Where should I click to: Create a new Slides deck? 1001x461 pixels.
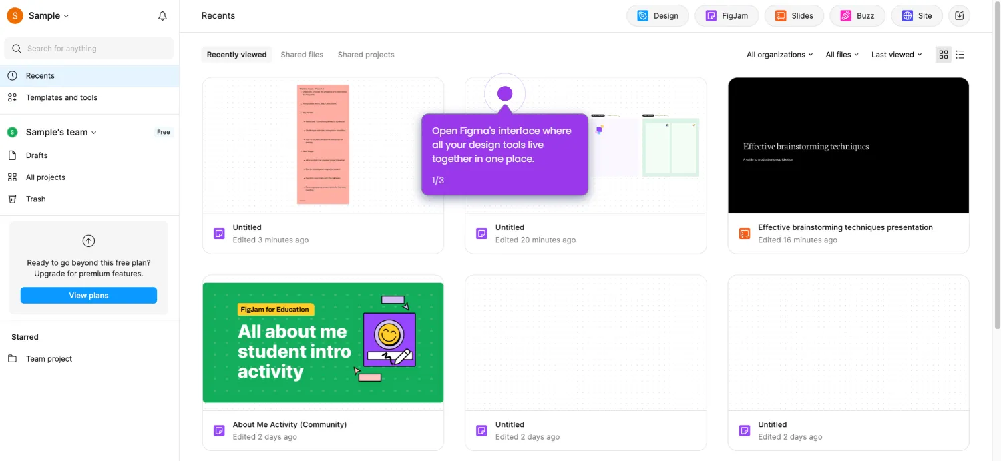[x=794, y=16]
